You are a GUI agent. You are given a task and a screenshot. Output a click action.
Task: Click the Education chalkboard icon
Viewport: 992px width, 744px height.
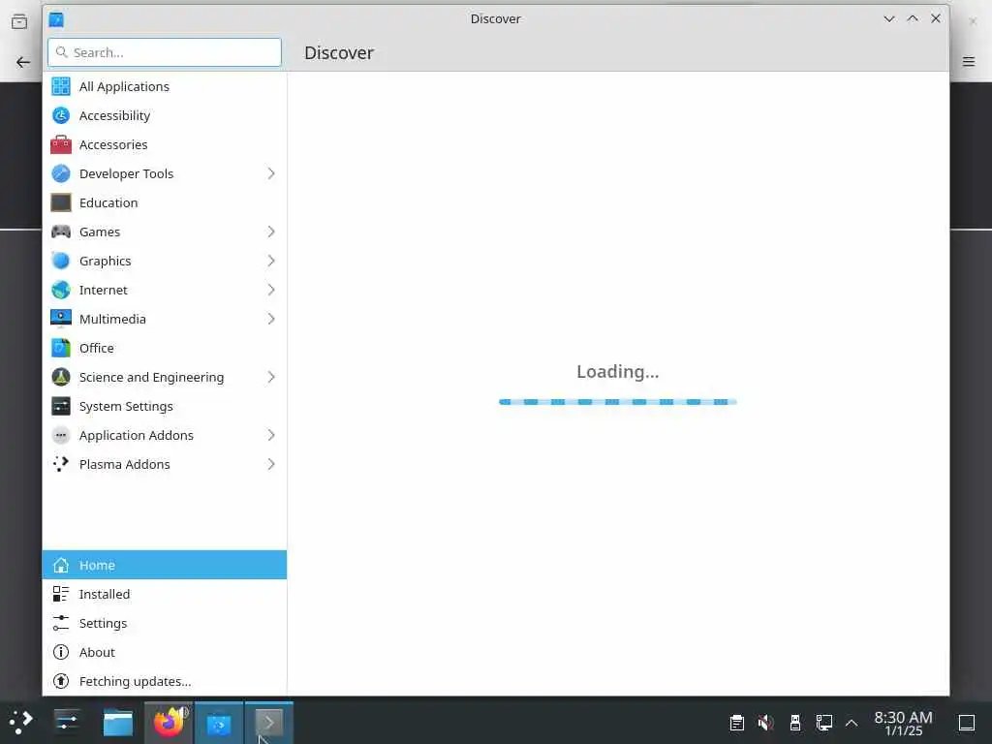(x=61, y=202)
